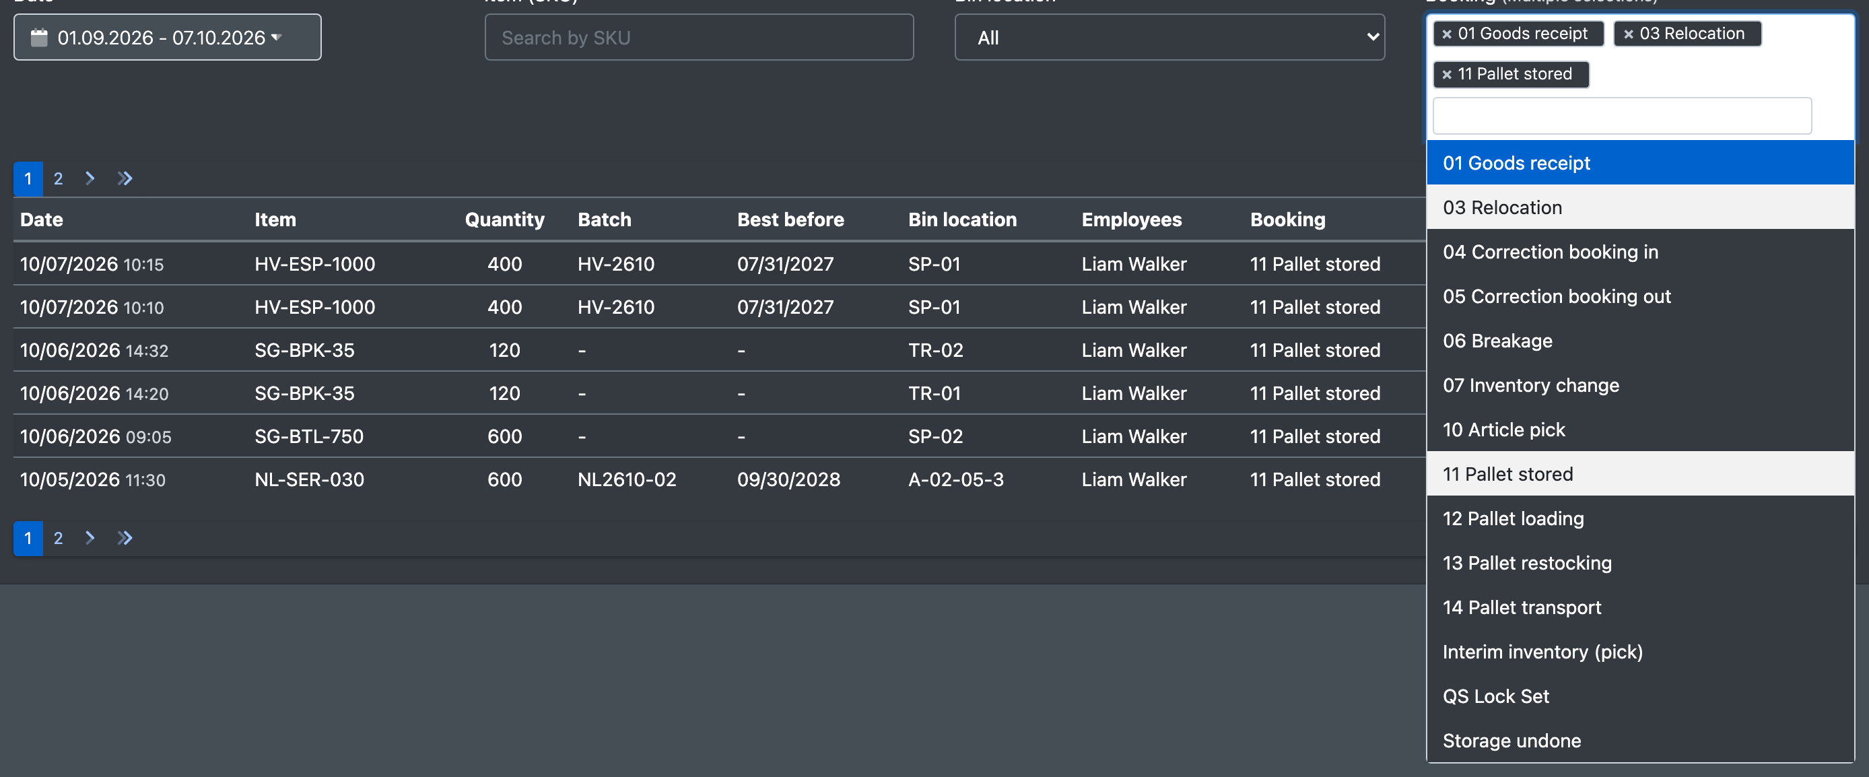Viewport: 1869px width, 777px height.
Task: Click the SG-BTL-750 item cell
Action: point(308,437)
